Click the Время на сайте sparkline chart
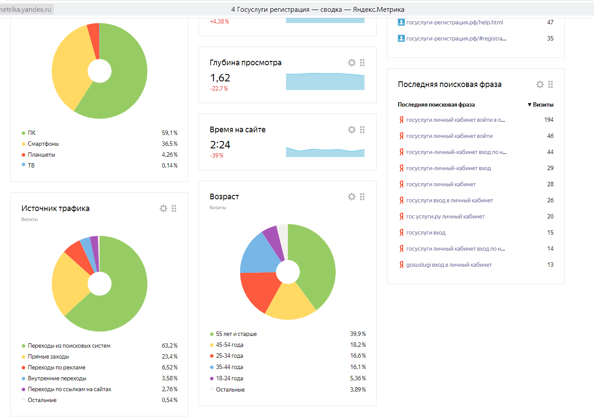This screenshot has height=419, width=594. (325, 151)
